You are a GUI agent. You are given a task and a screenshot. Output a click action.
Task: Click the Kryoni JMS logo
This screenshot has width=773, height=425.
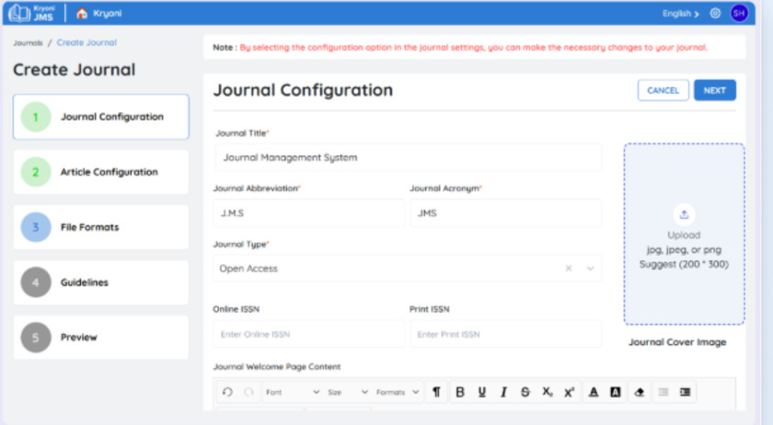click(x=32, y=13)
